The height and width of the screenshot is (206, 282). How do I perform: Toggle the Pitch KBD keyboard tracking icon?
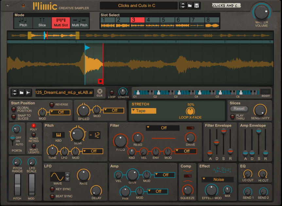click(59, 135)
